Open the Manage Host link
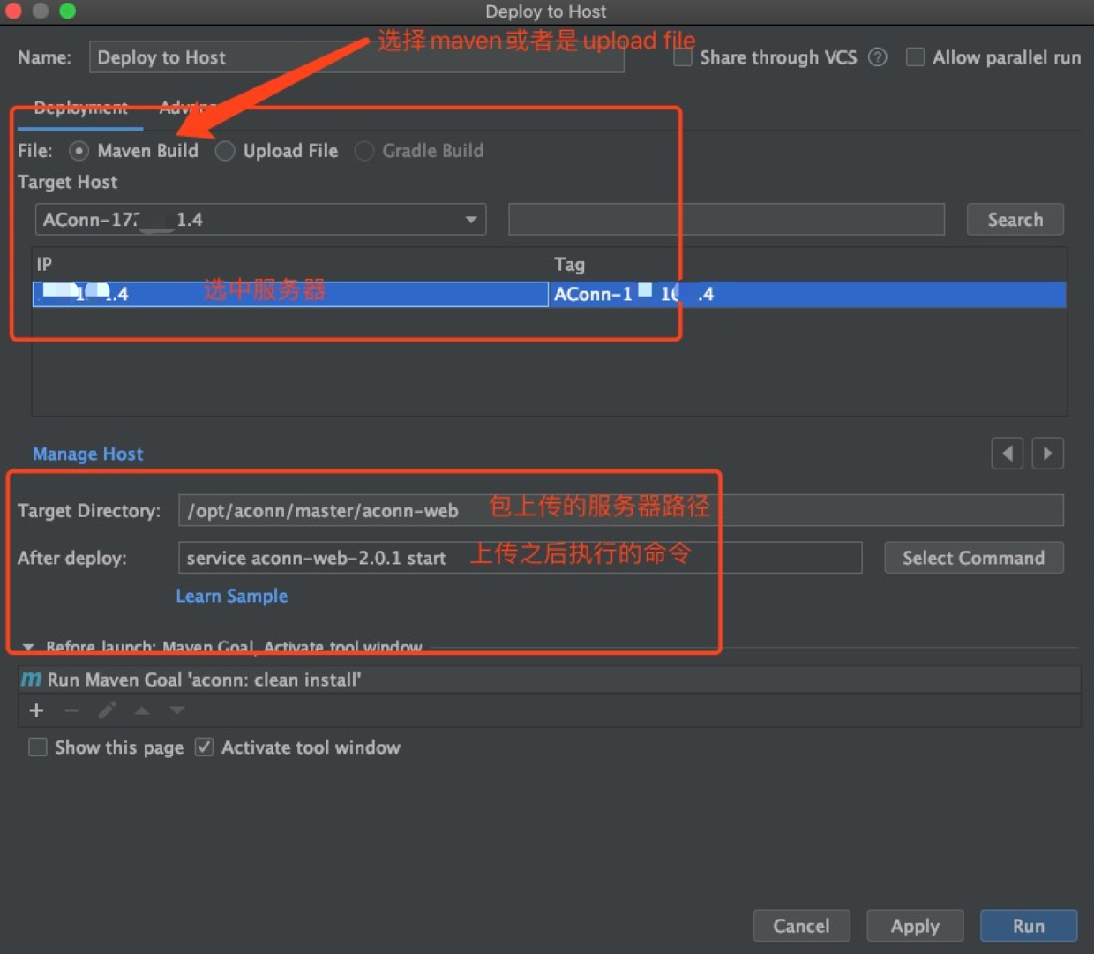 tap(87, 454)
